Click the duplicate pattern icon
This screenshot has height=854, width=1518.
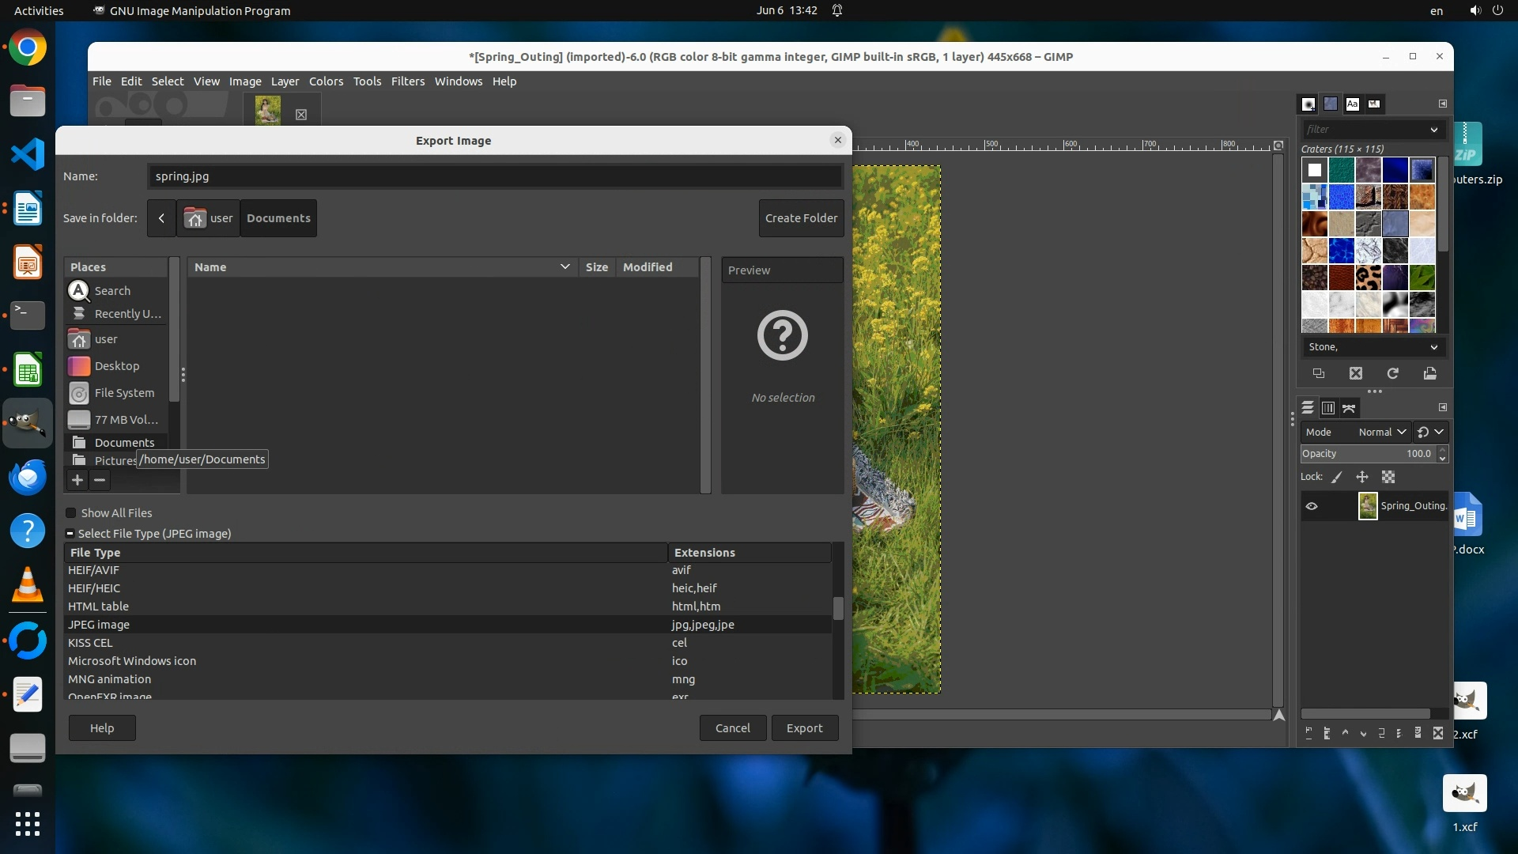coord(1319,373)
